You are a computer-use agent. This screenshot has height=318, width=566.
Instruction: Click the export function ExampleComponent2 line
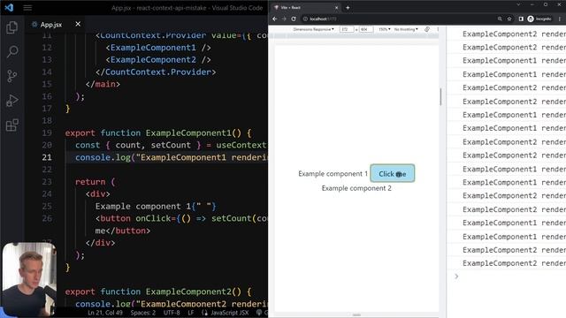158,291
